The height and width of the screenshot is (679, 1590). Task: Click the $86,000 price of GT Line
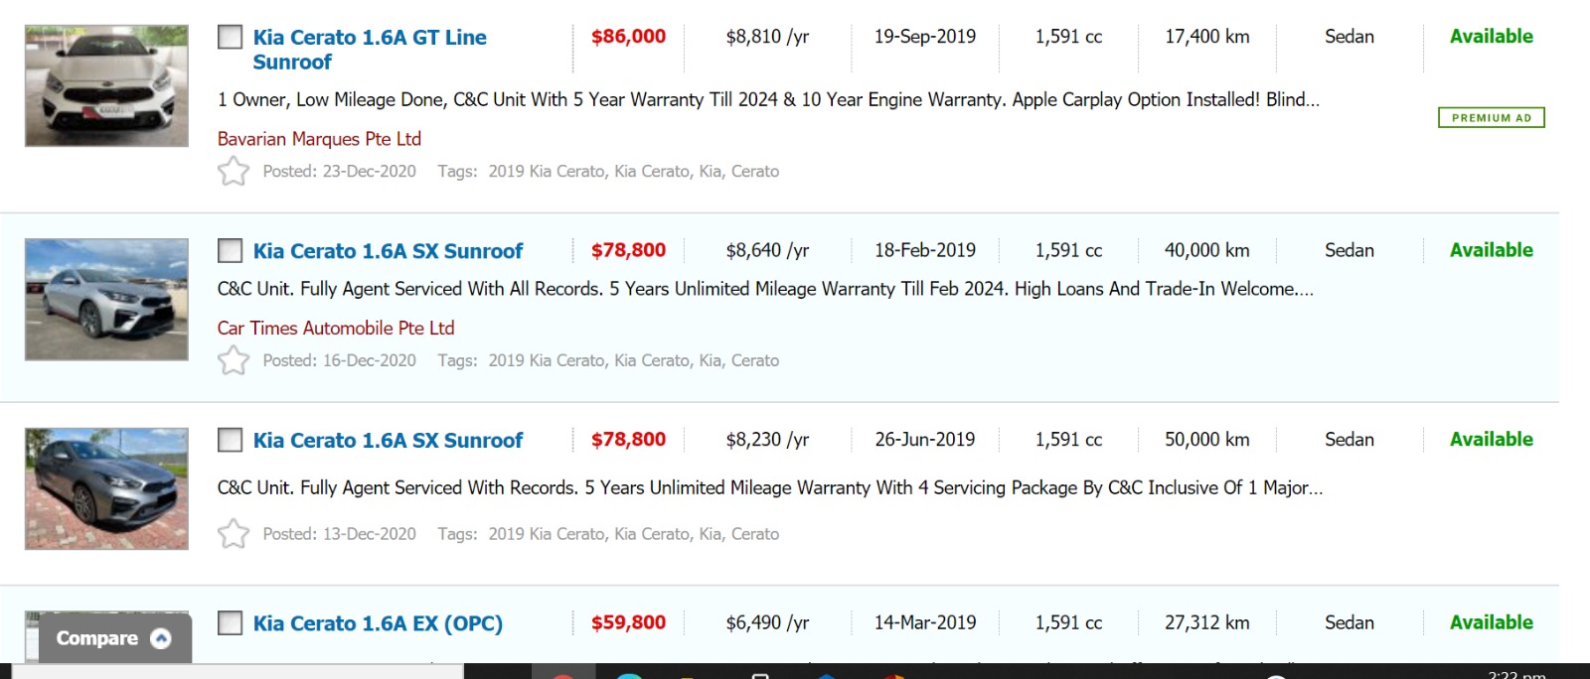click(x=628, y=37)
